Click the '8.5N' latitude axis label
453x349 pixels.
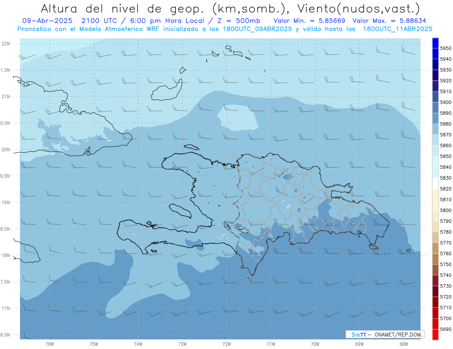pos(6,229)
